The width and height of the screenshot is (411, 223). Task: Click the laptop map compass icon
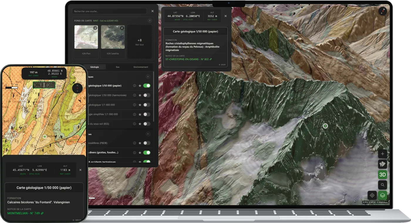(x=383, y=11)
